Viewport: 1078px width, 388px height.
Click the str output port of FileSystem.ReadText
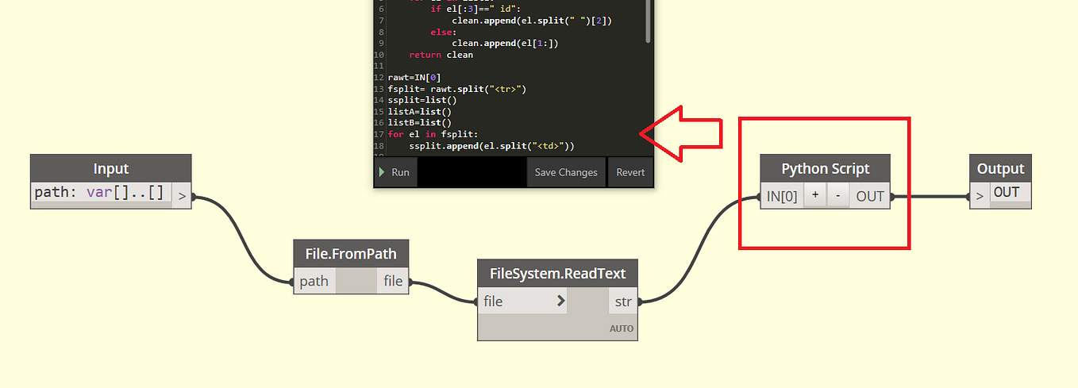(623, 302)
